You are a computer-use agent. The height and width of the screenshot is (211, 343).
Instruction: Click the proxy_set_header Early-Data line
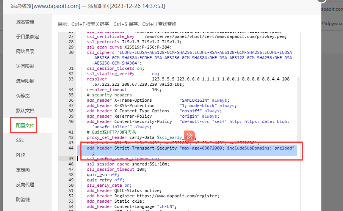click(142, 137)
